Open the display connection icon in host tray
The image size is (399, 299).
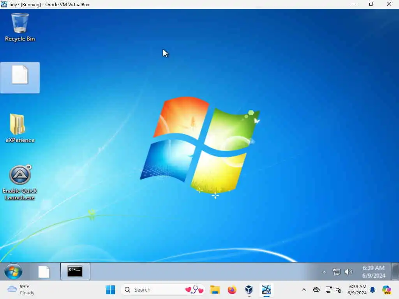click(x=328, y=290)
